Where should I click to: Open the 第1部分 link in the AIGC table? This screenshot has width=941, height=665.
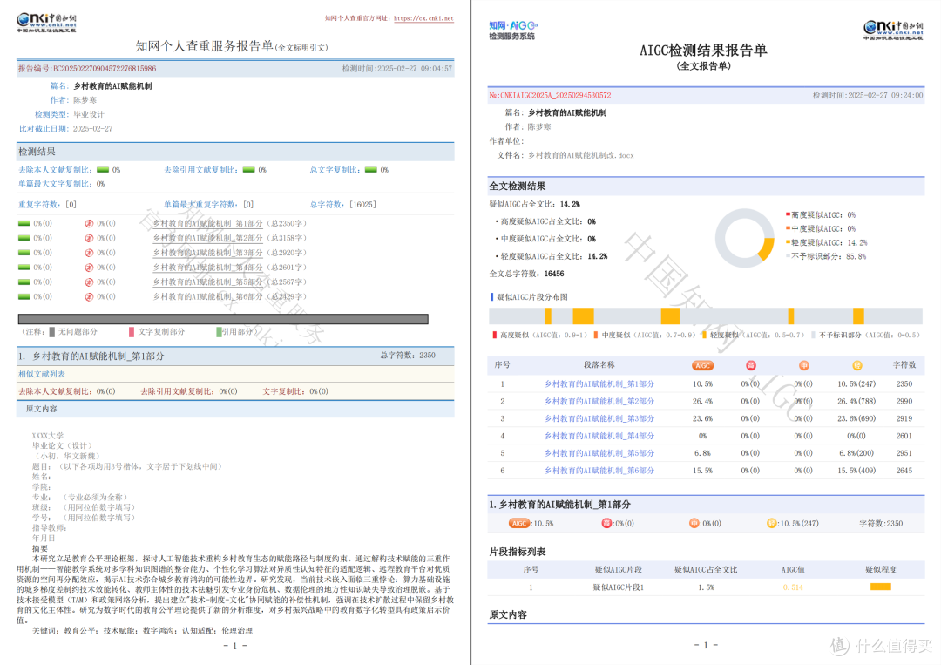pos(599,383)
